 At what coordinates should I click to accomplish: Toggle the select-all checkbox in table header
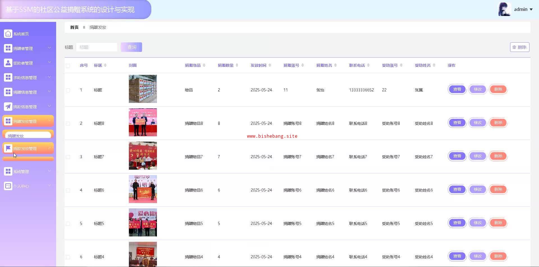(x=68, y=66)
